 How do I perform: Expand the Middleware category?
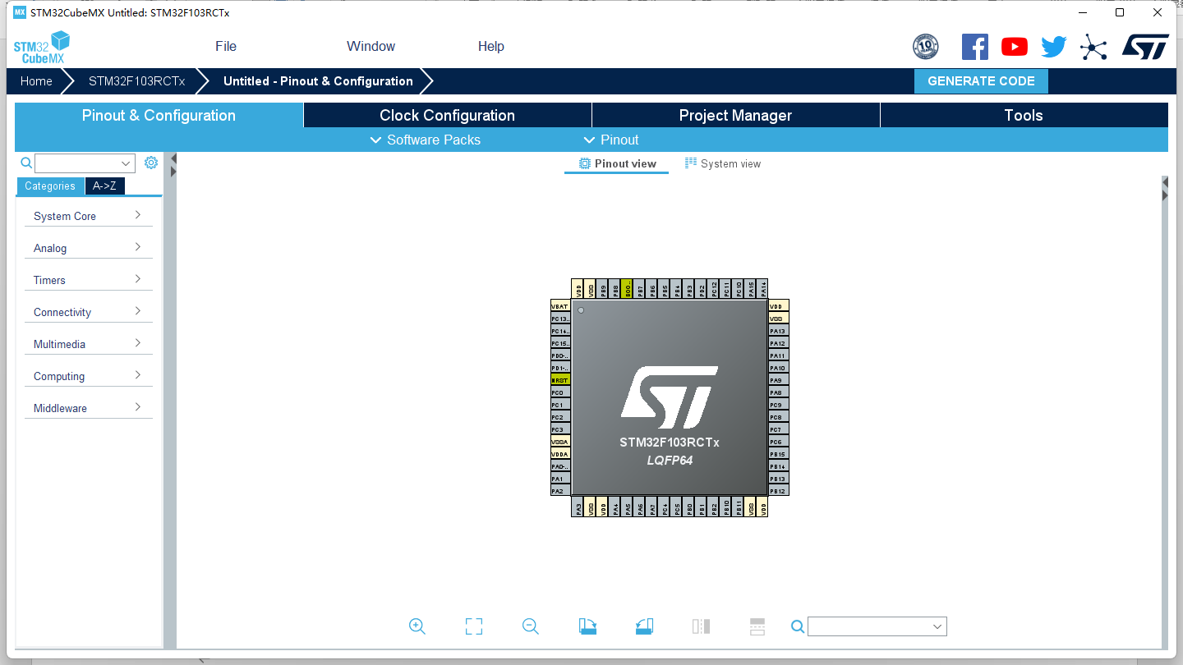[89, 408]
